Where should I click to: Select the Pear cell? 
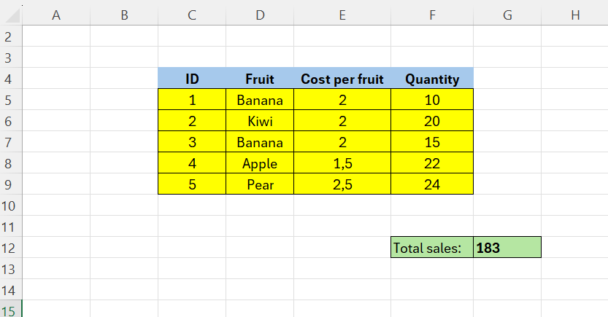[x=260, y=184]
